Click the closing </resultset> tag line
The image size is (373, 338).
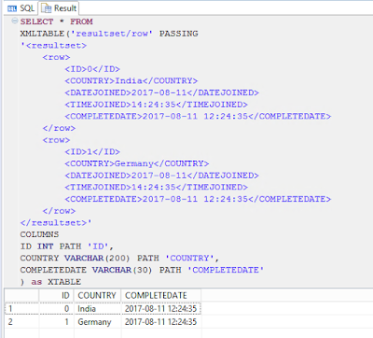point(56,223)
